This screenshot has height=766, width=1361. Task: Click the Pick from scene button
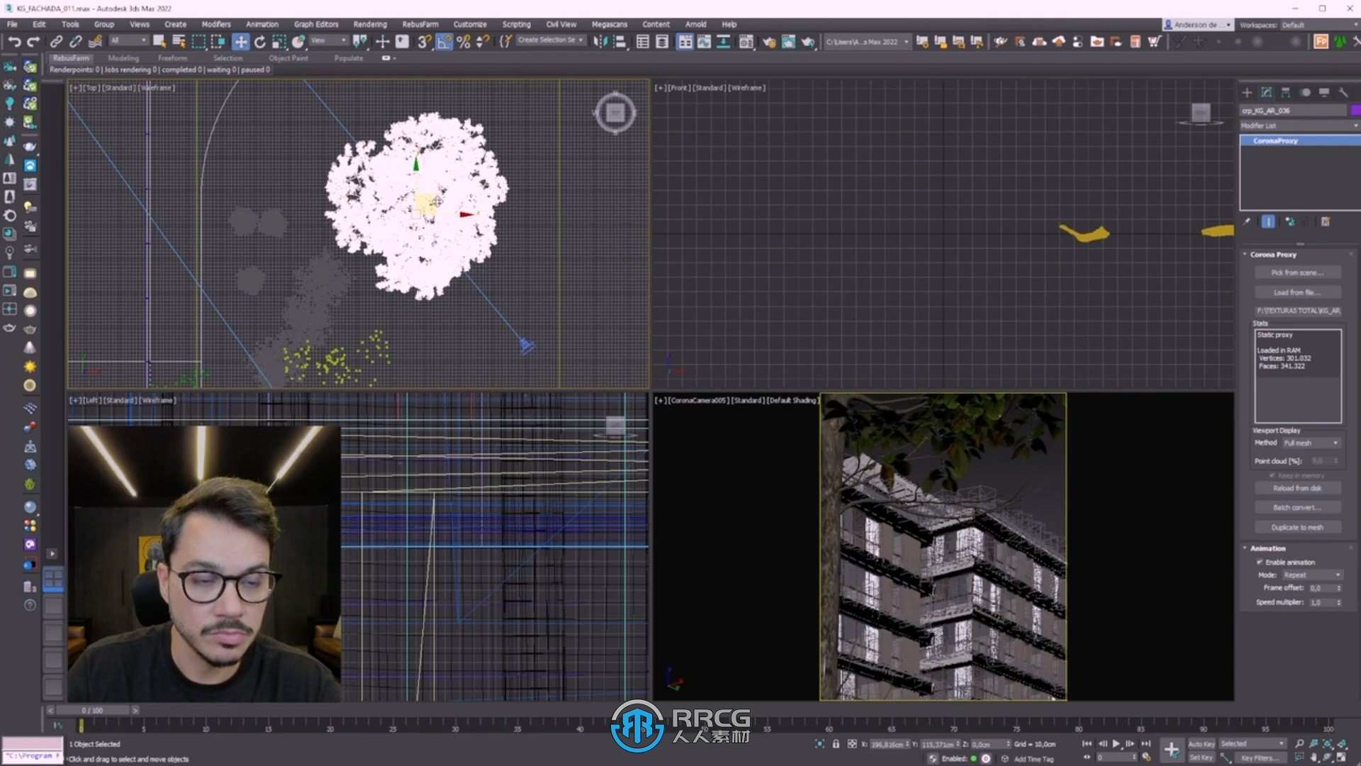coord(1297,272)
